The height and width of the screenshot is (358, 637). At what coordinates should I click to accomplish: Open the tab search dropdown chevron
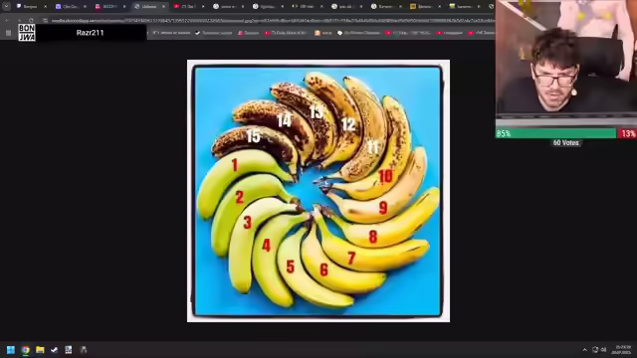(x=7, y=6)
